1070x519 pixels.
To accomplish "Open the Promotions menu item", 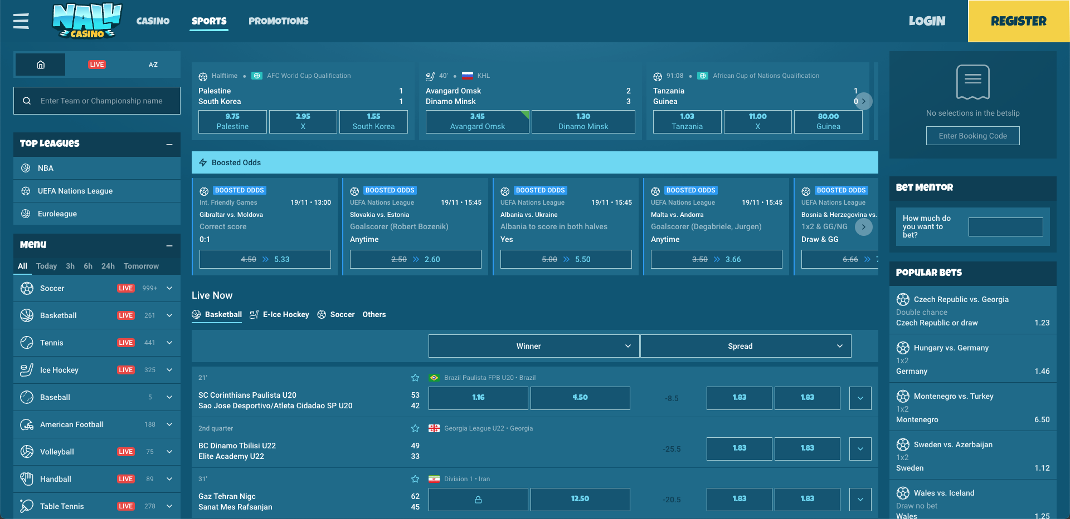I will click(278, 21).
